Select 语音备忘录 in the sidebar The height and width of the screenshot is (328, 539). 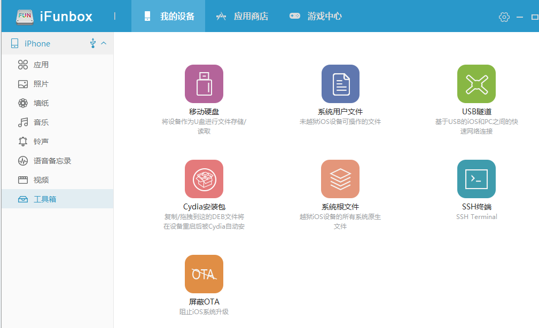point(57,161)
